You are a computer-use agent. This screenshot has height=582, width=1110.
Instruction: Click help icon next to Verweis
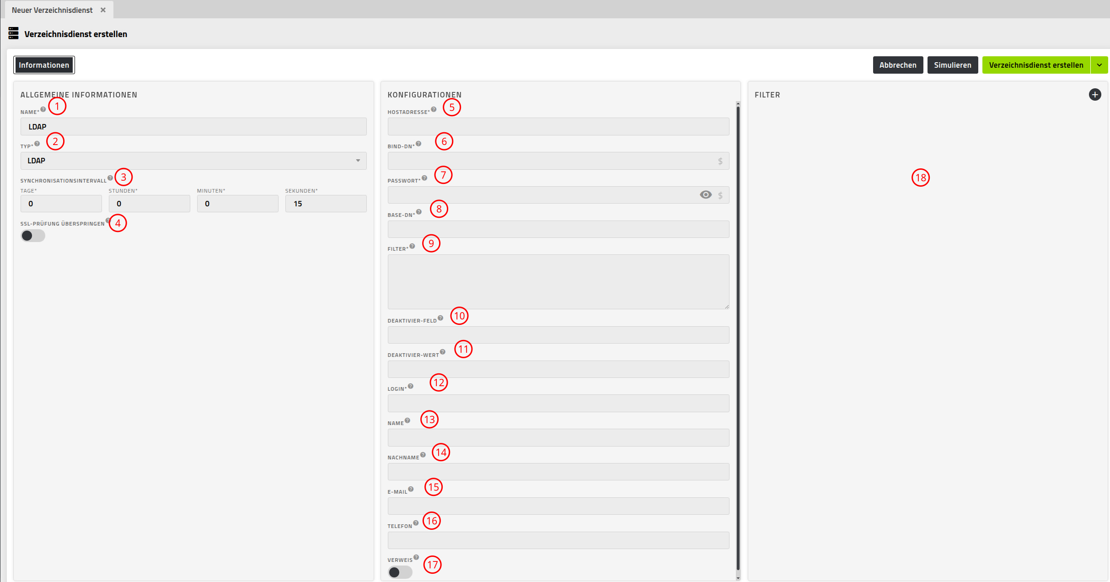pyautogui.click(x=416, y=557)
